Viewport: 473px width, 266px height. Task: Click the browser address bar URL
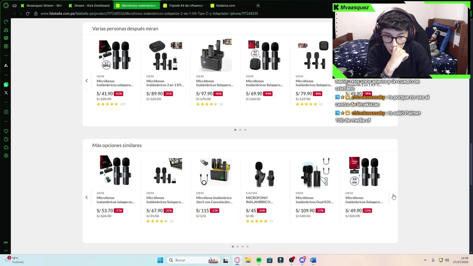149,13
